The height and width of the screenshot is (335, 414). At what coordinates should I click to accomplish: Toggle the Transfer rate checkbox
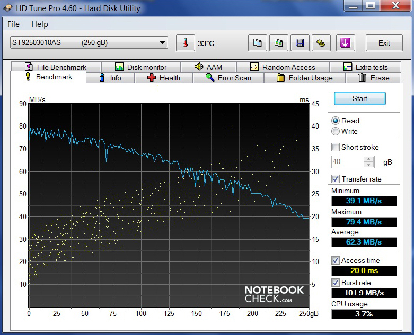coord(336,179)
